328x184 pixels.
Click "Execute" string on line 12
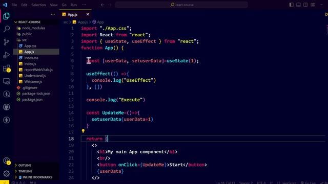[x=131, y=100]
